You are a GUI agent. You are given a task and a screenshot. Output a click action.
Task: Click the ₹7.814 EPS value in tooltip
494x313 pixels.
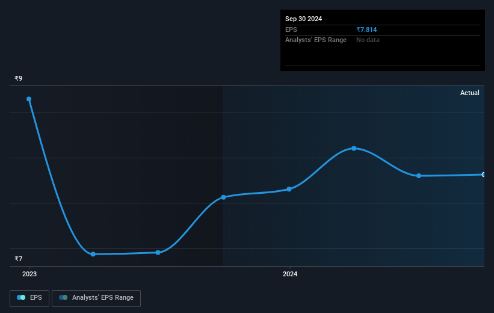366,29
